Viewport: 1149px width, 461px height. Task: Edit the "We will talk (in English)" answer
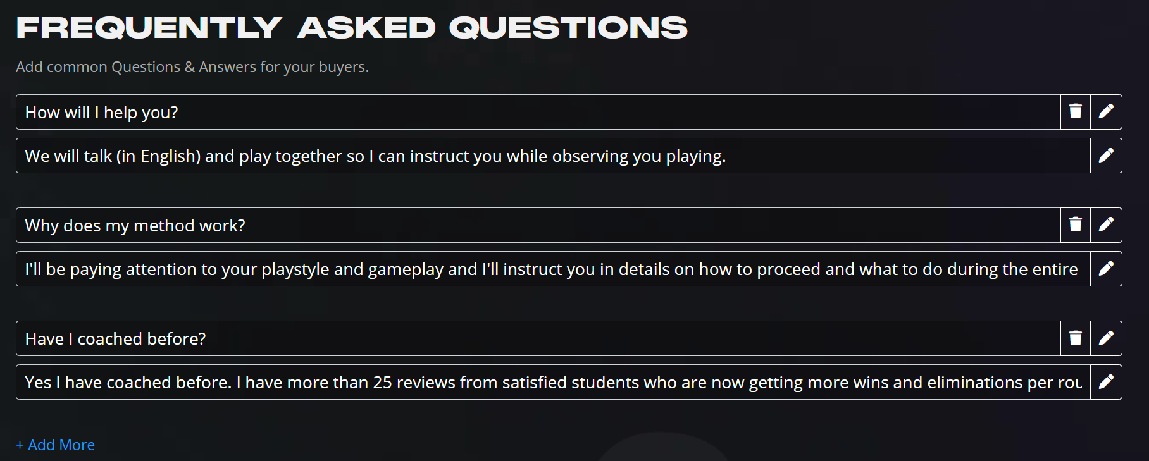(x=1106, y=156)
